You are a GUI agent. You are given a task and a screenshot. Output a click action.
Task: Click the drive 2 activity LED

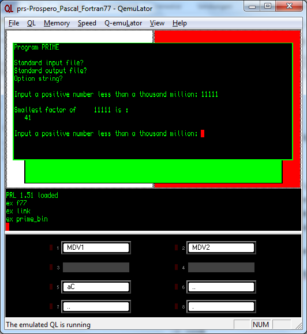click(177, 247)
